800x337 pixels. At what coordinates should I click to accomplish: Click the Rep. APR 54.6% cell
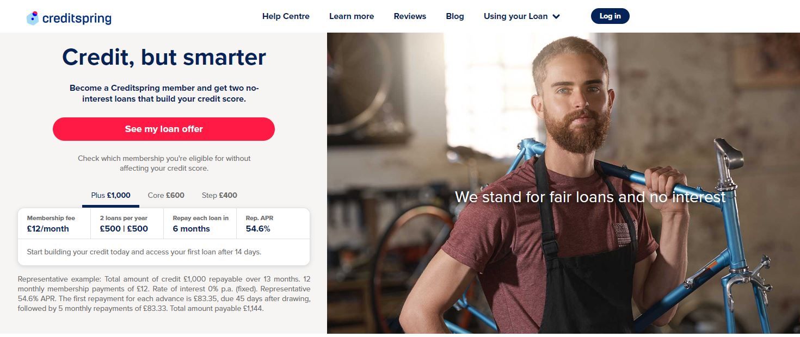tap(273, 223)
